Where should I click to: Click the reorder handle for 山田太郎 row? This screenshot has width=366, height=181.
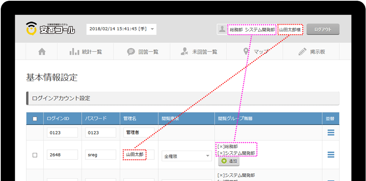(331, 154)
